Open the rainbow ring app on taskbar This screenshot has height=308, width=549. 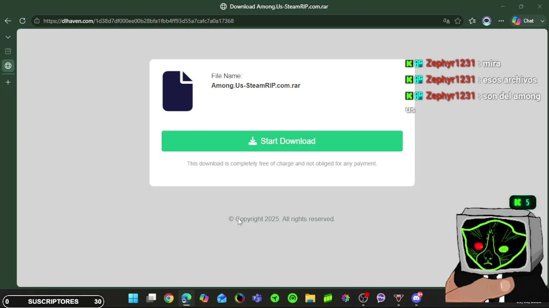[x=239, y=298]
